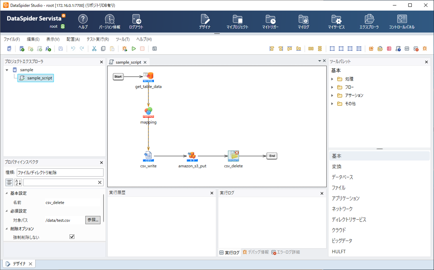Select the get_table_data MySQL component

148,77
